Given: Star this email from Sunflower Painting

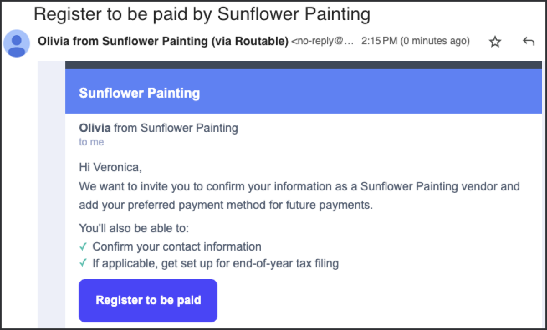Looking at the screenshot, I should pyautogui.click(x=495, y=42).
